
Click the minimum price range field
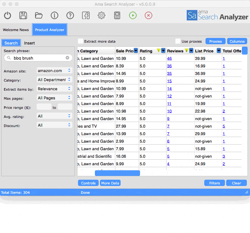(x=44, y=107)
